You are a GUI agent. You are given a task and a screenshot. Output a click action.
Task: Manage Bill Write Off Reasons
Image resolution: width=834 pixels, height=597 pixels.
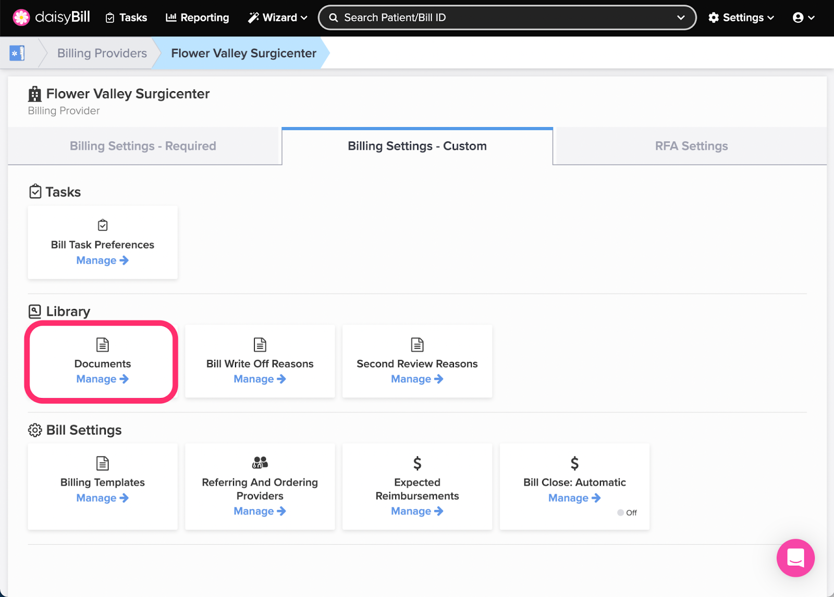(260, 379)
